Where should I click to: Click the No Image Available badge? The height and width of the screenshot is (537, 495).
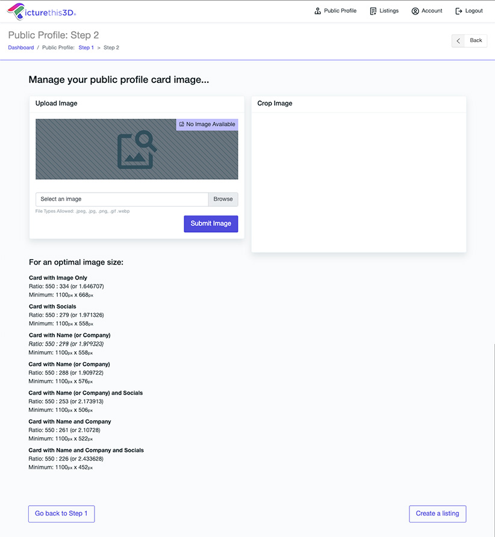point(207,124)
